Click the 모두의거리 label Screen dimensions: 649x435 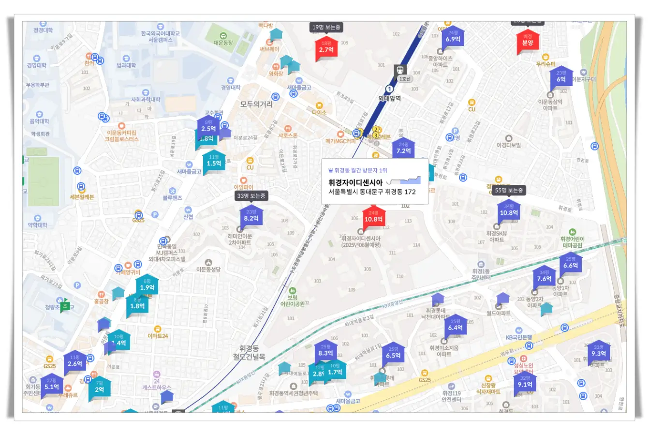[256, 104]
